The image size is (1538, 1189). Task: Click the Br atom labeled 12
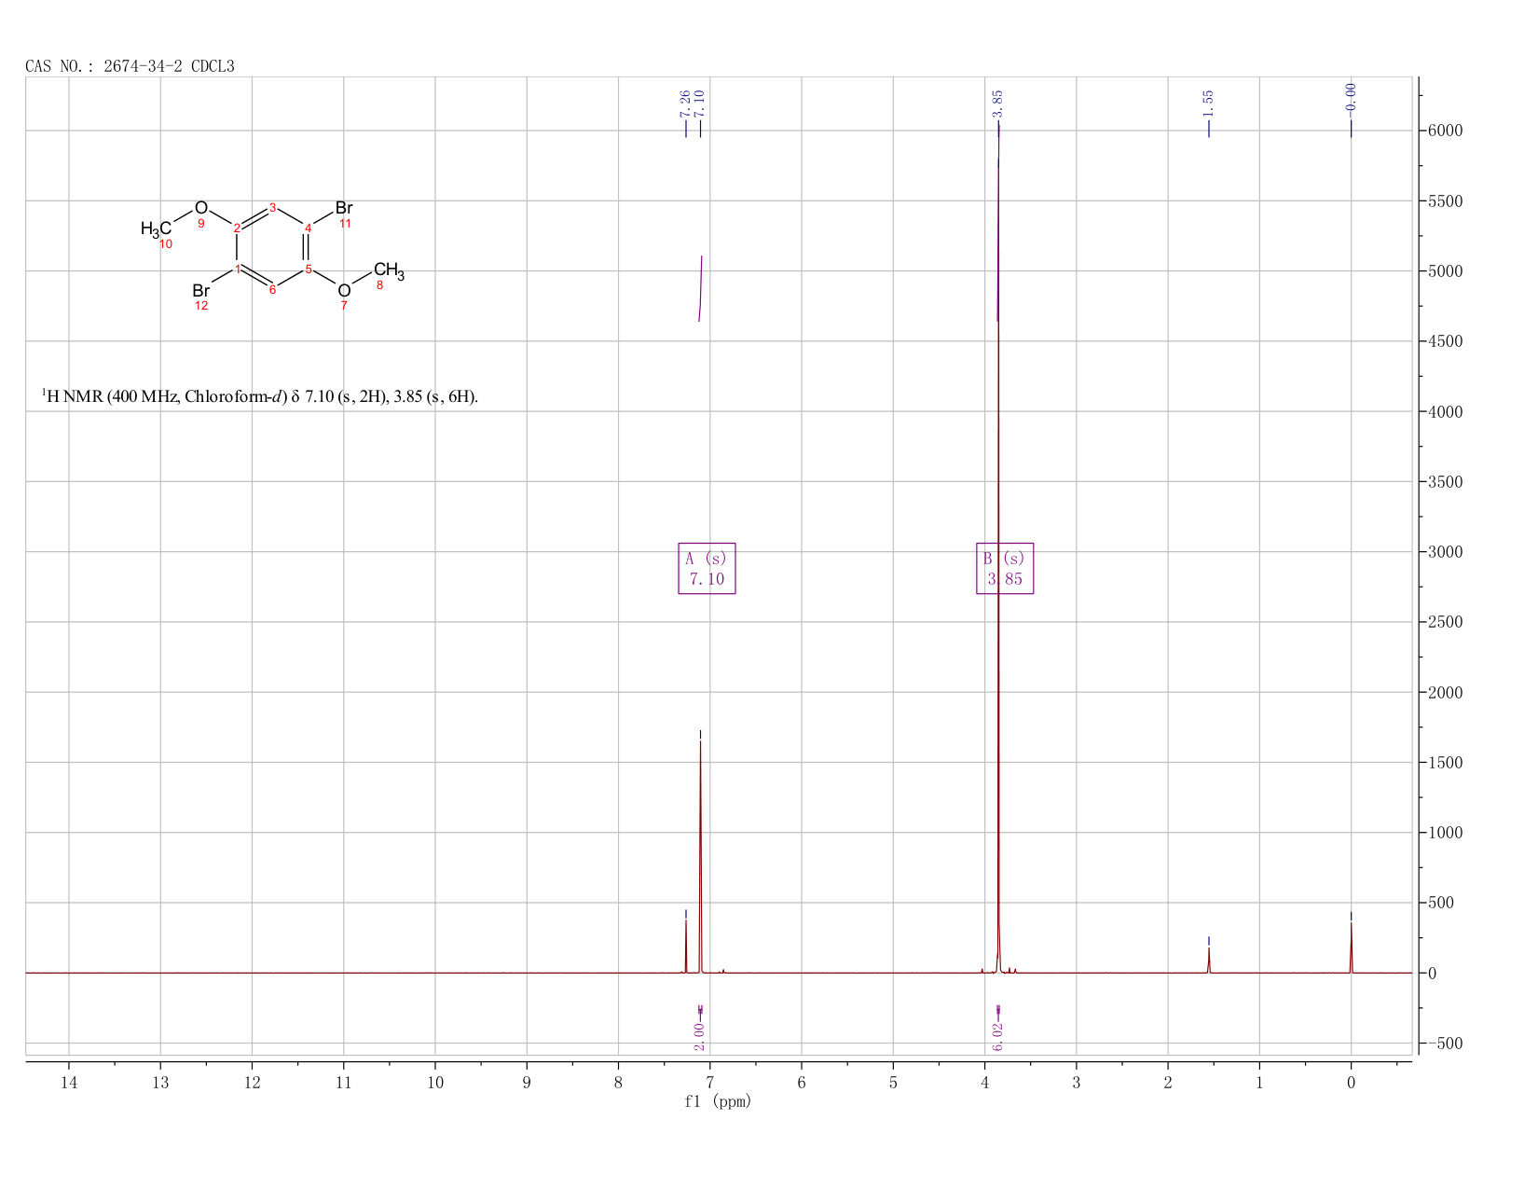(x=200, y=291)
